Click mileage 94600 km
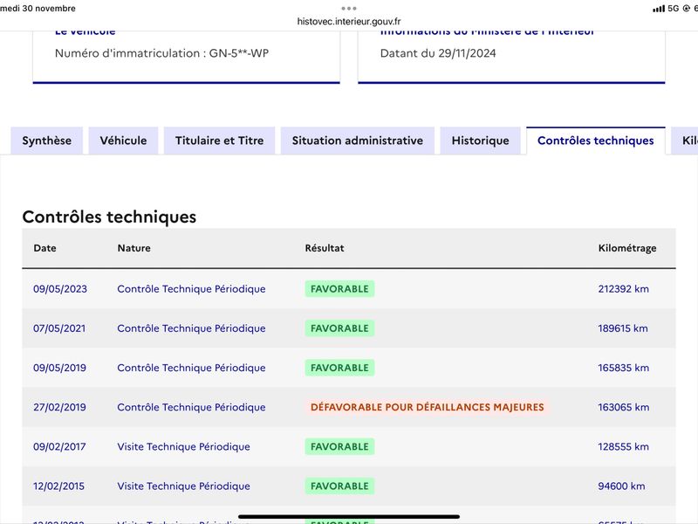698x524 pixels. click(x=621, y=486)
